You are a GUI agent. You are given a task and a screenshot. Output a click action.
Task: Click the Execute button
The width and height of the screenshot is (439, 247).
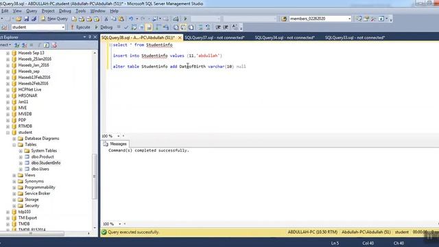pyautogui.click(x=80, y=27)
